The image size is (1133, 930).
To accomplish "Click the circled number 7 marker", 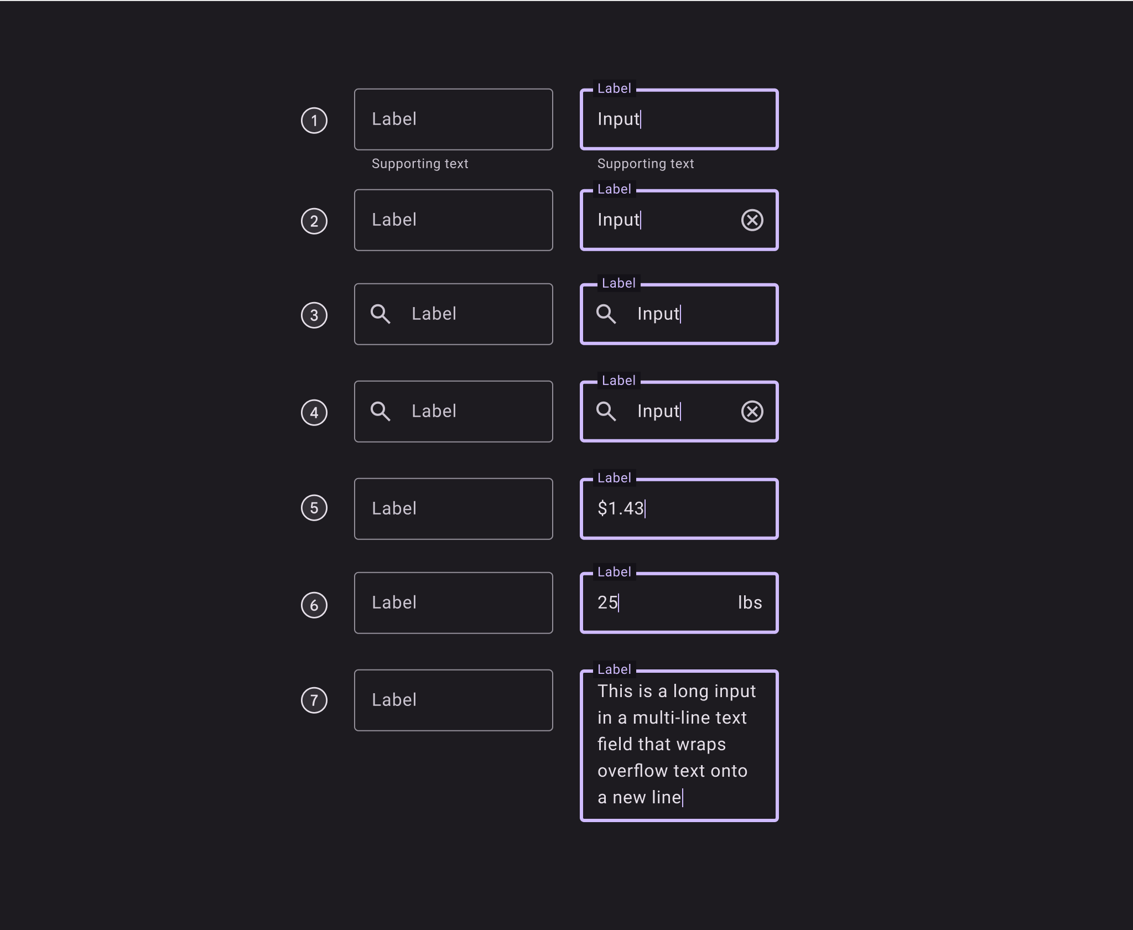I will coord(314,700).
